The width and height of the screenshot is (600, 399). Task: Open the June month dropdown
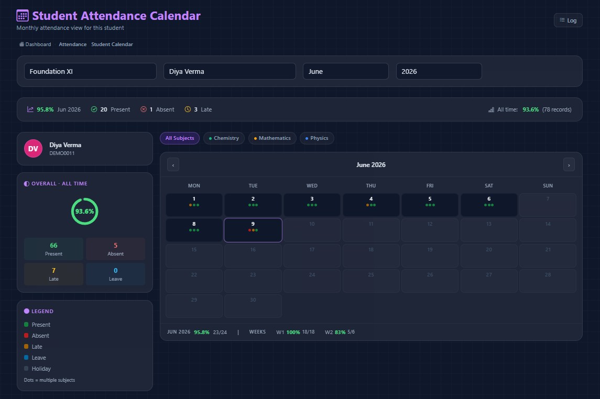pos(345,71)
